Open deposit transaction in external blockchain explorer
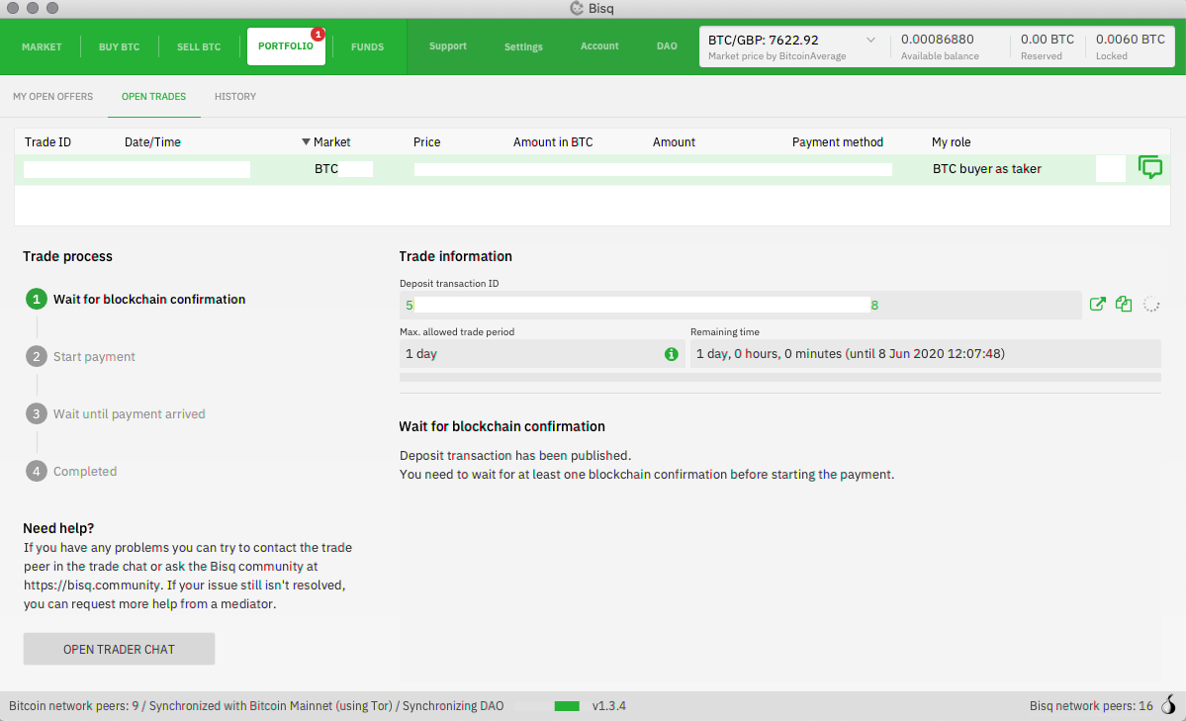1186x721 pixels. (1098, 305)
